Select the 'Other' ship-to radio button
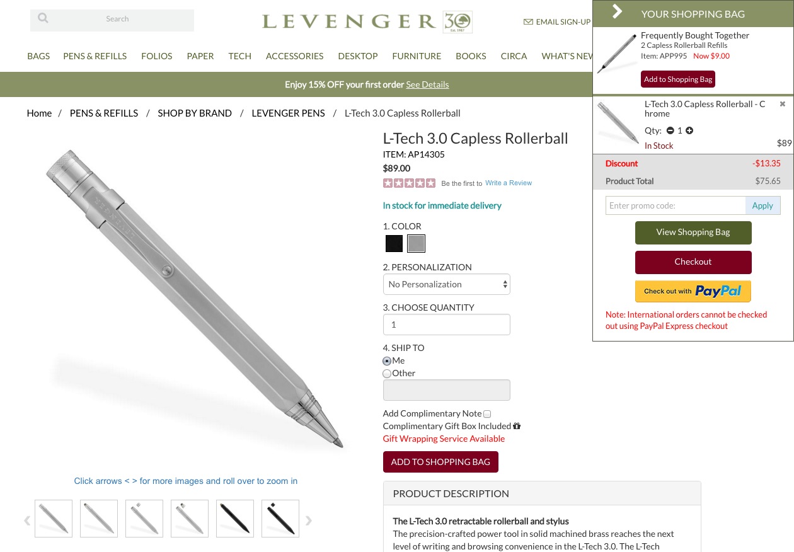This screenshot has width=794, height=552. click(x=387, y=374)
